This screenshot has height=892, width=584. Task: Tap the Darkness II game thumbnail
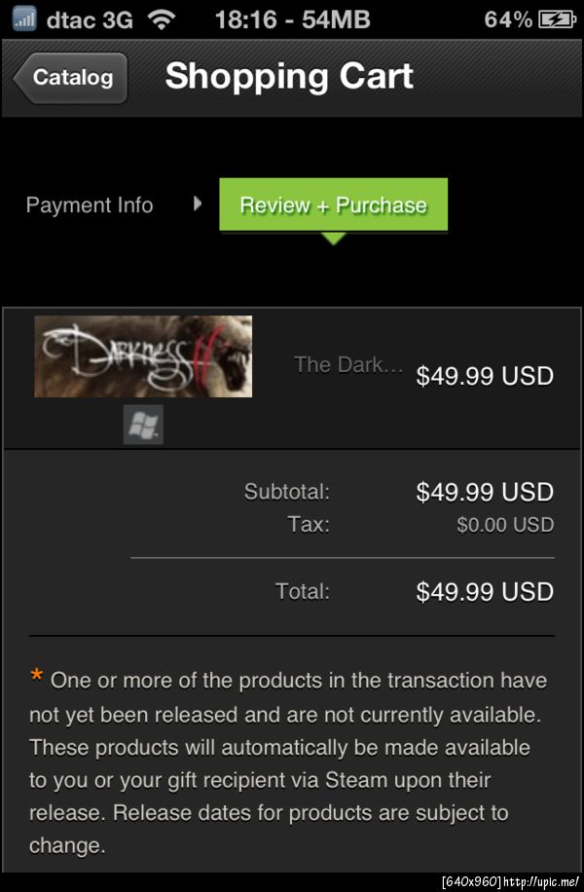point(143,356)
